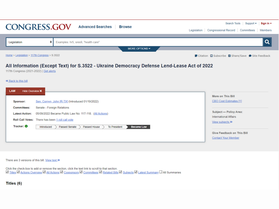
Task: Toggle the Titles section checkbox
Action: coord(7,172)
